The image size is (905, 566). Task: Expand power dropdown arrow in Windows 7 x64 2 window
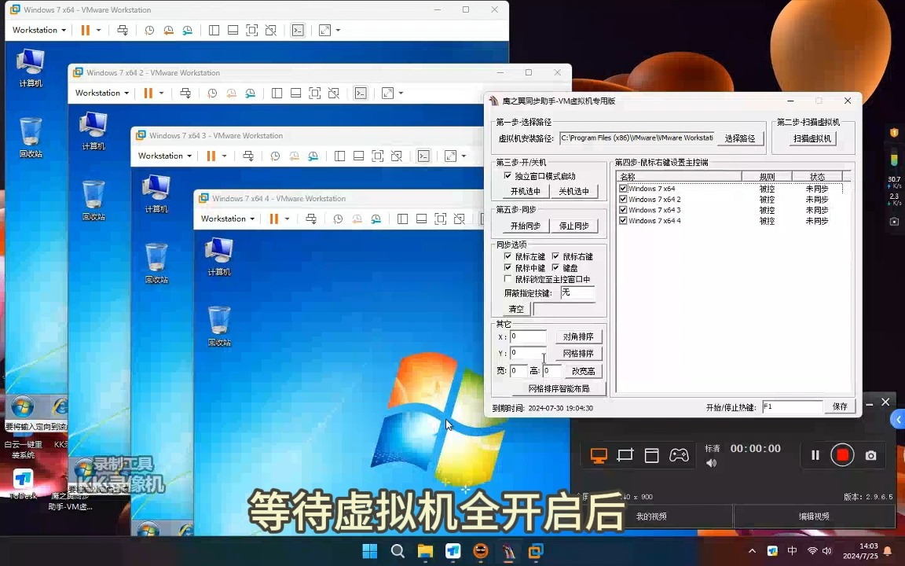(x=162, y=93)
